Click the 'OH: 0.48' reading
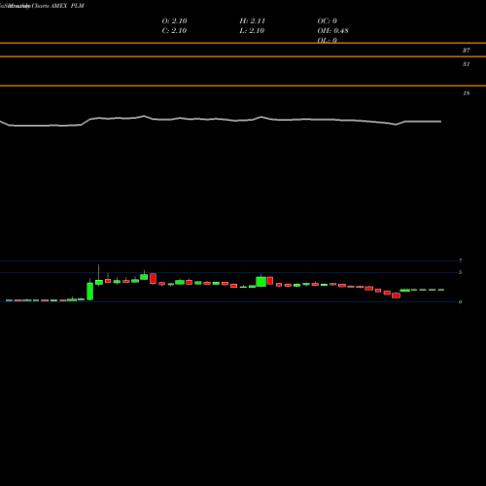This screenshot has height=486, width=486. pos(333,31)
